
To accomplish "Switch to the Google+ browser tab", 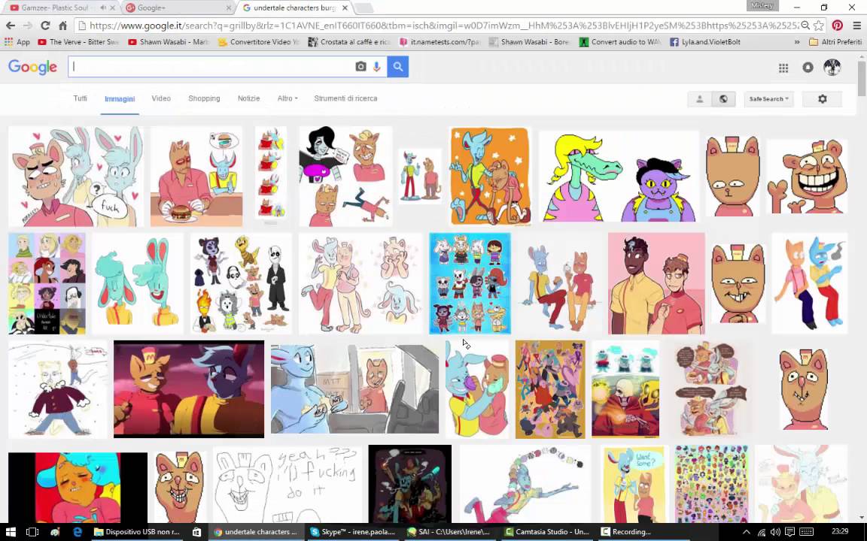I will pyautogui.click(x=176, y=8).
